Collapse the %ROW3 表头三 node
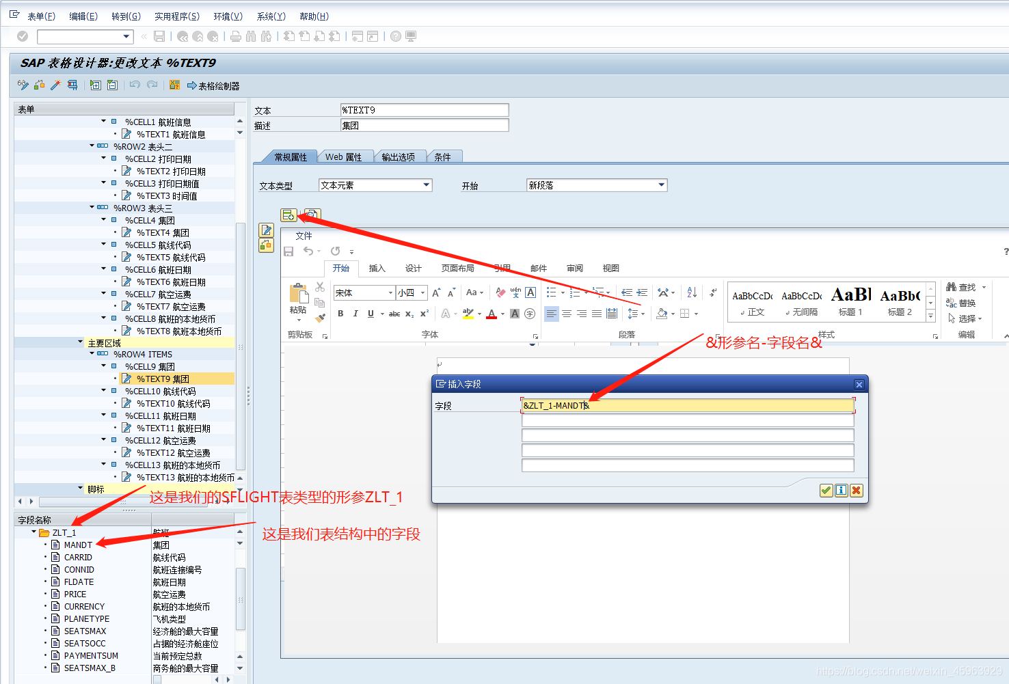1009x684 pixels. coord(92,206)
